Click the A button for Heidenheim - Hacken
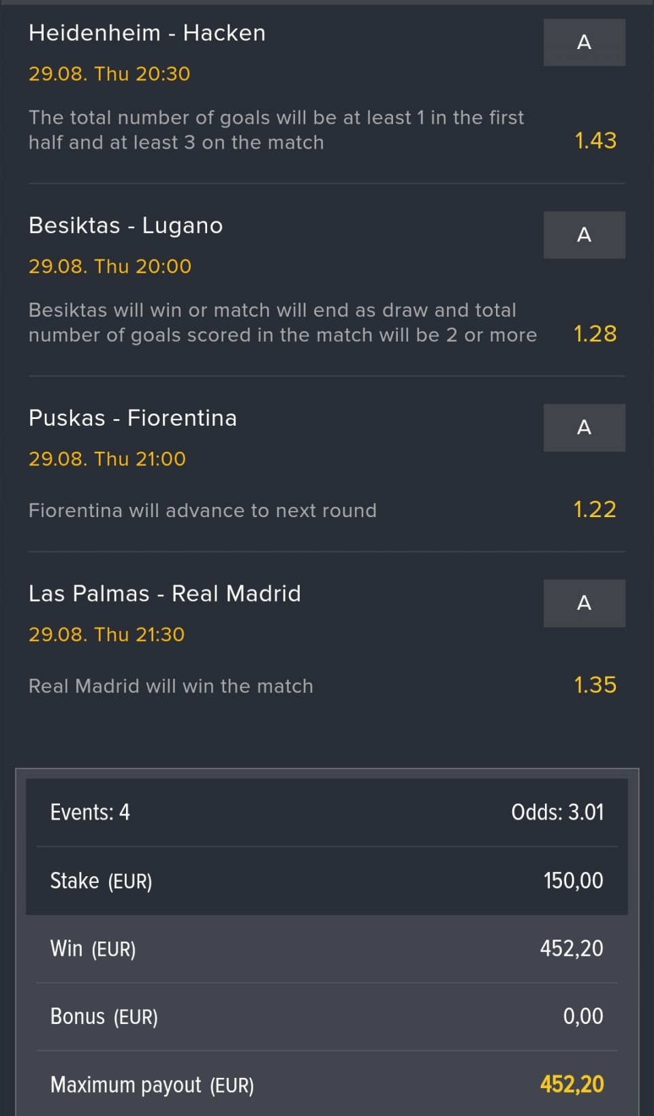 click(584, 42)
